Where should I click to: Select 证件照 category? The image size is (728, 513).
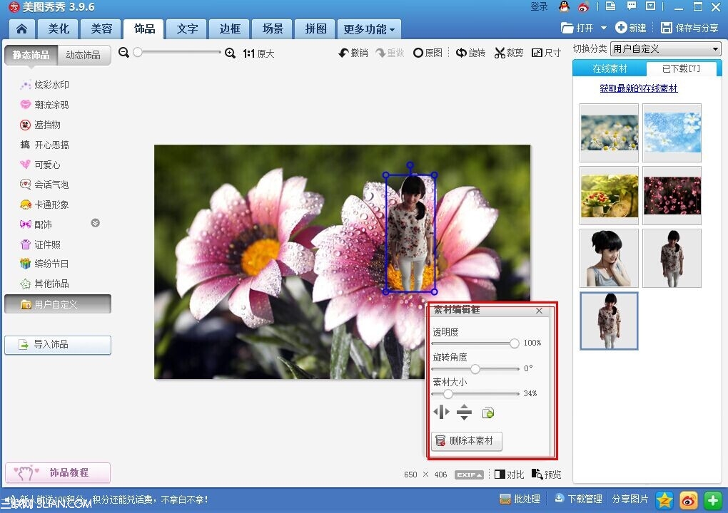coord(41,244)
